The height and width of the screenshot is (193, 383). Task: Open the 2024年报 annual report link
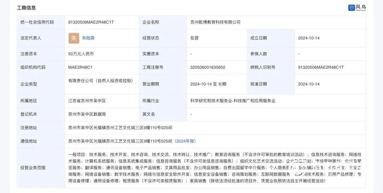pos(185,141)
